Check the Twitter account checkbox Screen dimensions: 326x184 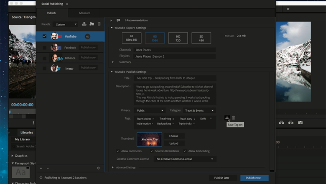44,69
